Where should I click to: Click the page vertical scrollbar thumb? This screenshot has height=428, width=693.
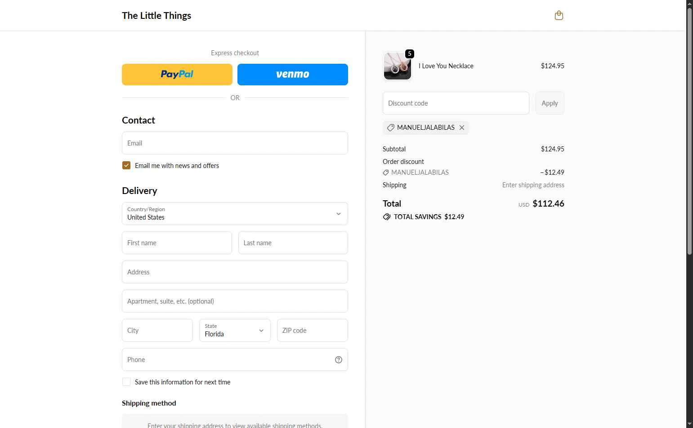[x=689, y=132]
